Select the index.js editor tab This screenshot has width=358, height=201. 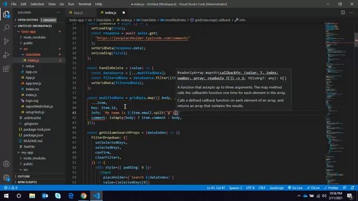coord(111,13)
